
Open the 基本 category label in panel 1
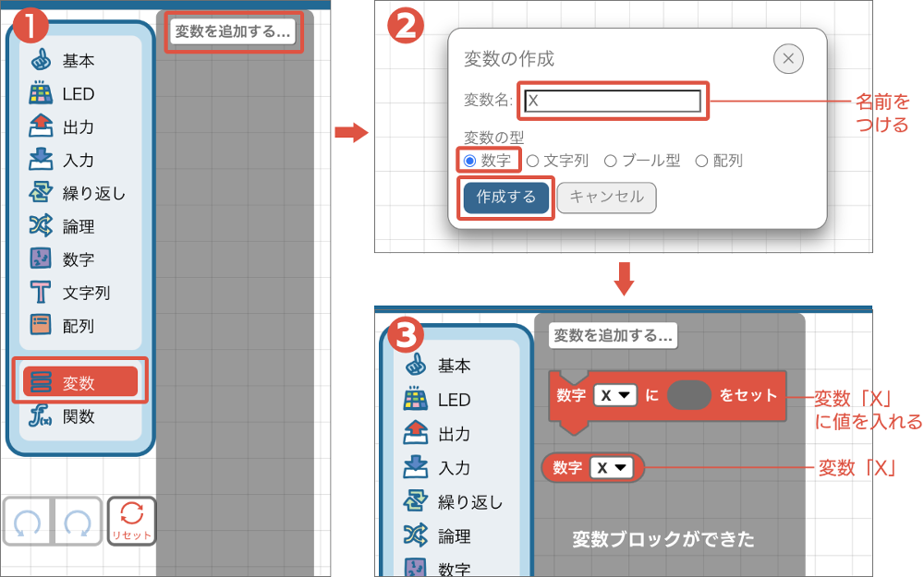79,61
